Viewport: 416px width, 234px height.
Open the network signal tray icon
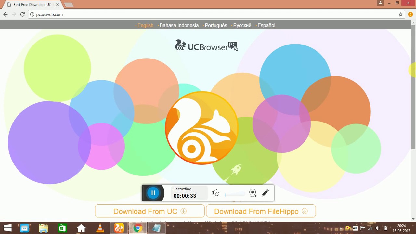coord(370,228)
